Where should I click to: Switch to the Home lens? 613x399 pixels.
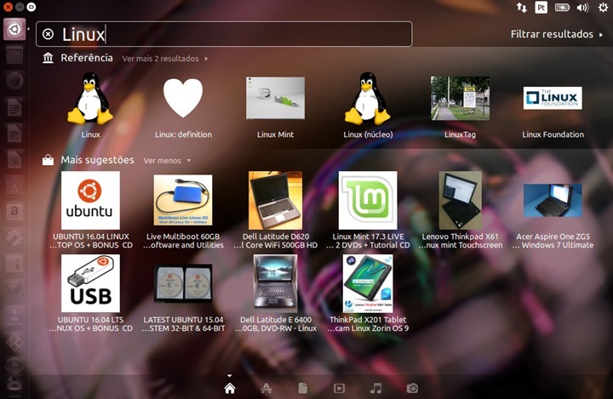(230, 388)
